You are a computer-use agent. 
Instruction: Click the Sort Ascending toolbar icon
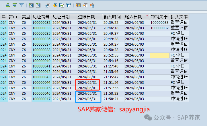click(8, 5)
